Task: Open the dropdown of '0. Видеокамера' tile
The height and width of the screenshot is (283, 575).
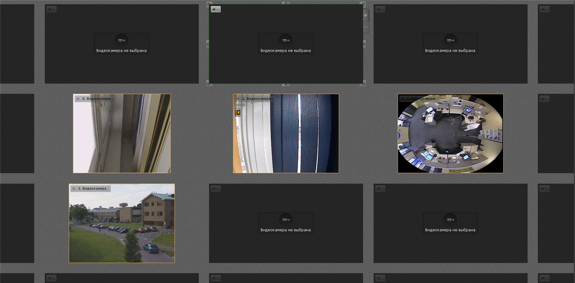Action: coord(78,99)
